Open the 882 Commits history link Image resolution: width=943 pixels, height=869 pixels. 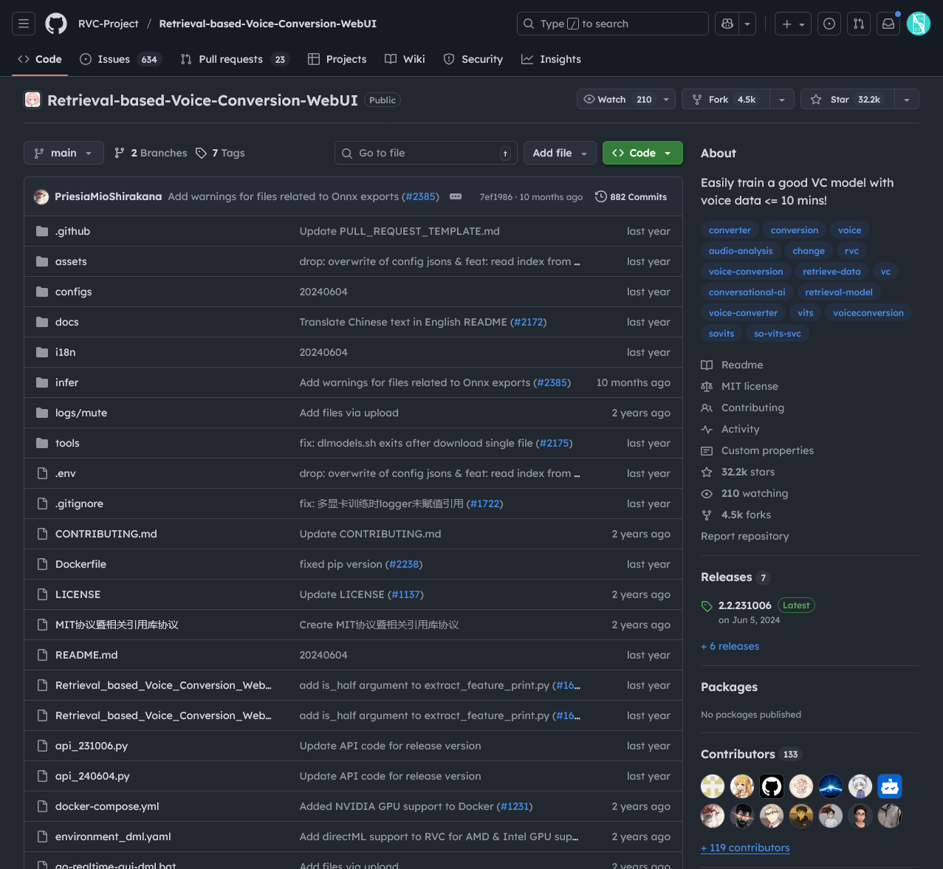631,197
